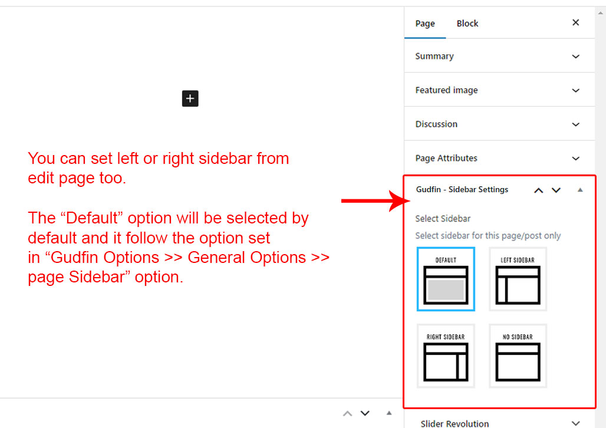
Task: Click the Gudfin - Sidebar Settings heading
Action: click(462, 190)
